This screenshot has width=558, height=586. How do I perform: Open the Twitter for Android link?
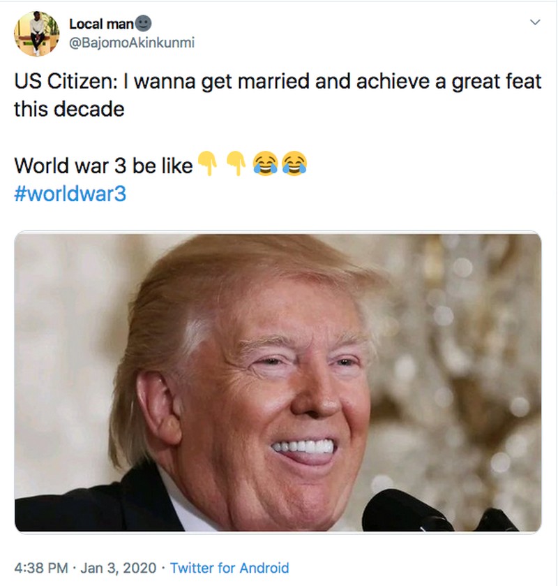(229, 568)
